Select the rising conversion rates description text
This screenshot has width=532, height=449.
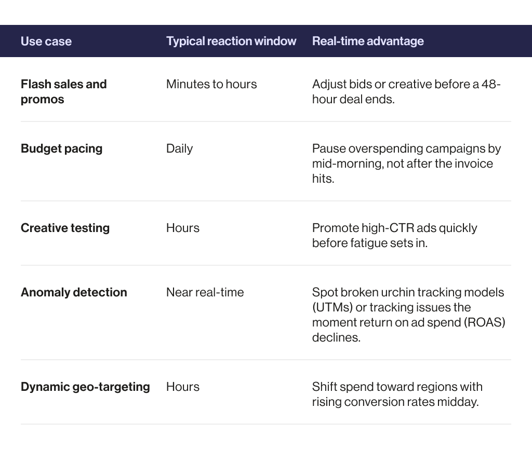[x=397, y=394]
